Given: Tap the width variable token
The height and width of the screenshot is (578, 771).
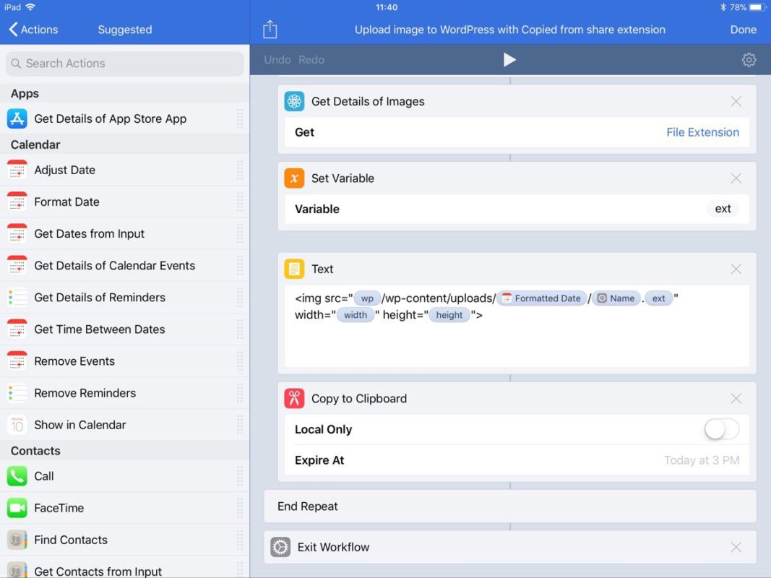Looking at the screenshot, I should 355,315.
